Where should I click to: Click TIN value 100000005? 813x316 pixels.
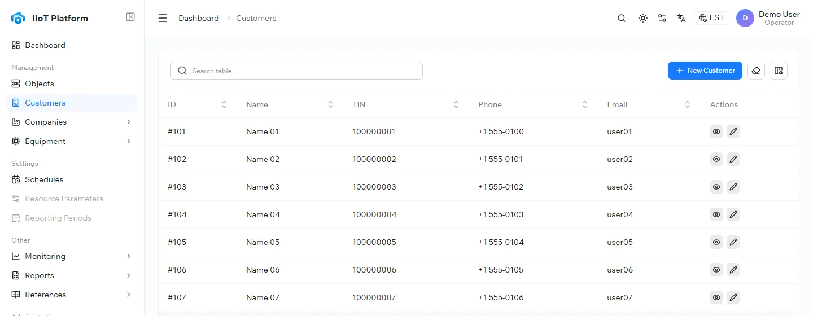374,242
